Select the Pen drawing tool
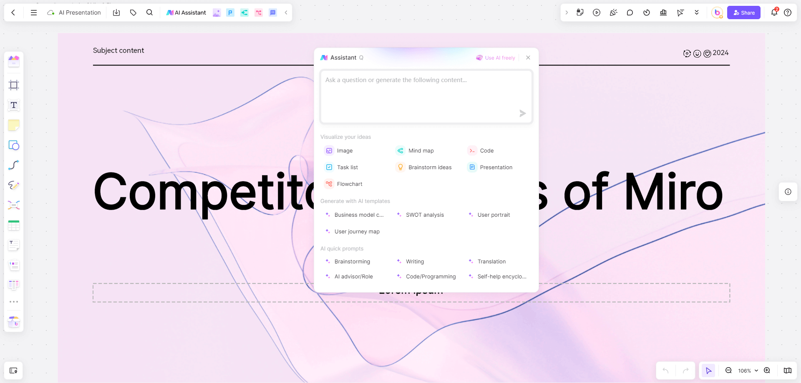 [x=14, y=185]
